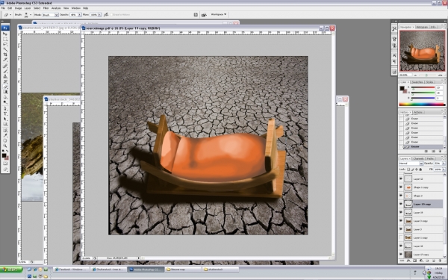Delete layer using Layers panel trash icon

click(440, 261)
